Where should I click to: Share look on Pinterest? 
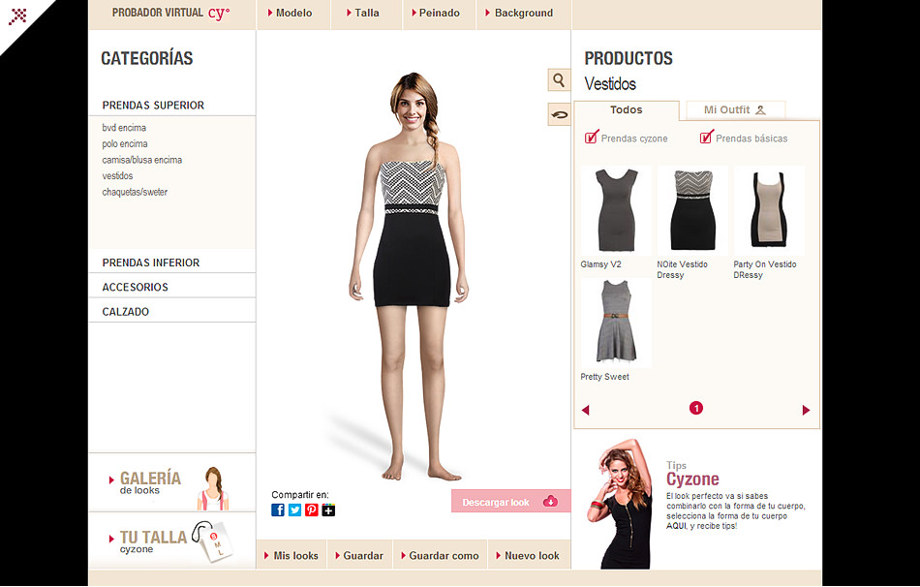312,510
